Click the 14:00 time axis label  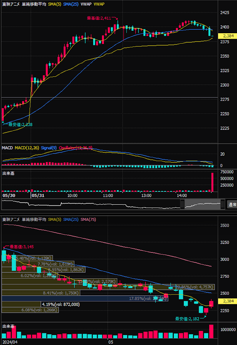click(182, 196)
